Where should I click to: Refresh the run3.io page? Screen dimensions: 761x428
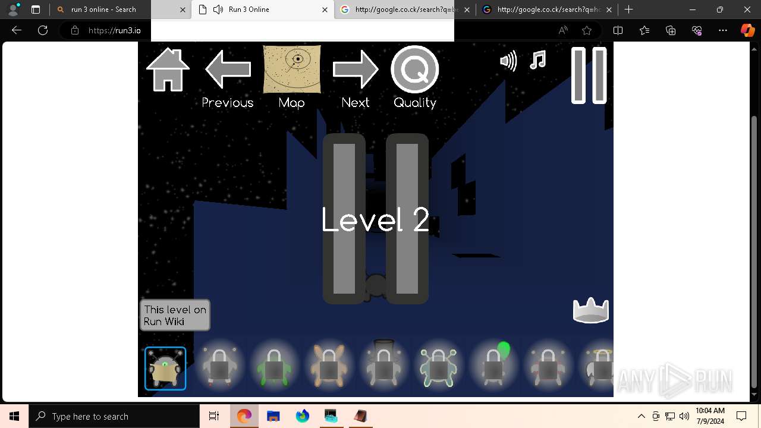coord(43,30)
